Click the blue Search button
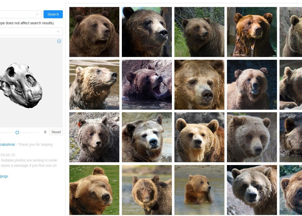This screenshot has height=216, width=302. tap(53, 14)
